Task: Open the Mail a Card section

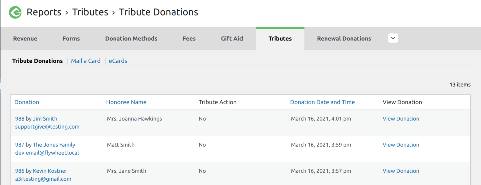Action: pyautogui.click(x=86, y=61)
